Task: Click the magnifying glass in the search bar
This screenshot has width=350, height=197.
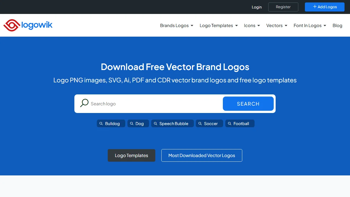Action: click(84, 103)
